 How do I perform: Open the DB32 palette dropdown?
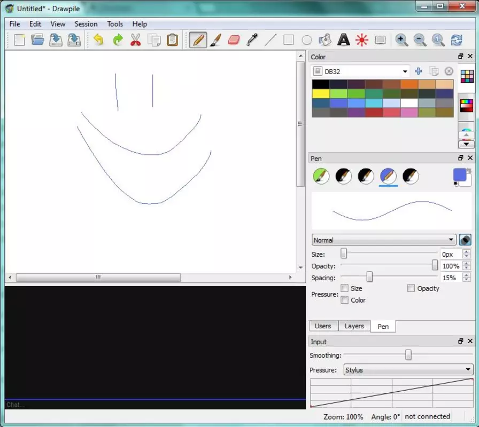pyautogui.click(x=360, y=72)
